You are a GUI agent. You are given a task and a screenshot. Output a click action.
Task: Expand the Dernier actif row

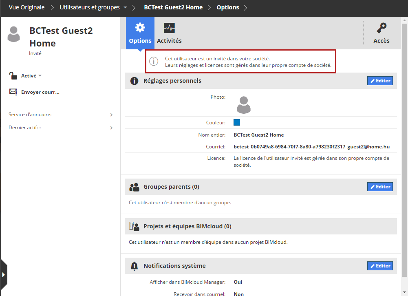pos(111,128)
